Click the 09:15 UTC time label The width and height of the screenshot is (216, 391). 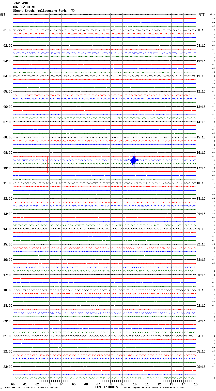[x=201, y=46]
